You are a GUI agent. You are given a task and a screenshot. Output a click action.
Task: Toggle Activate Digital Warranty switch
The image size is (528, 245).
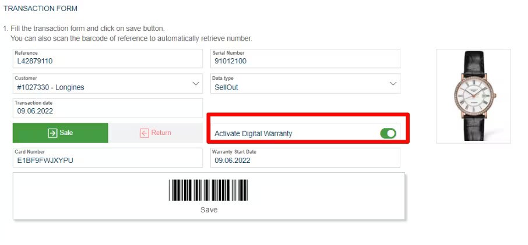click(x=388, y=133)
